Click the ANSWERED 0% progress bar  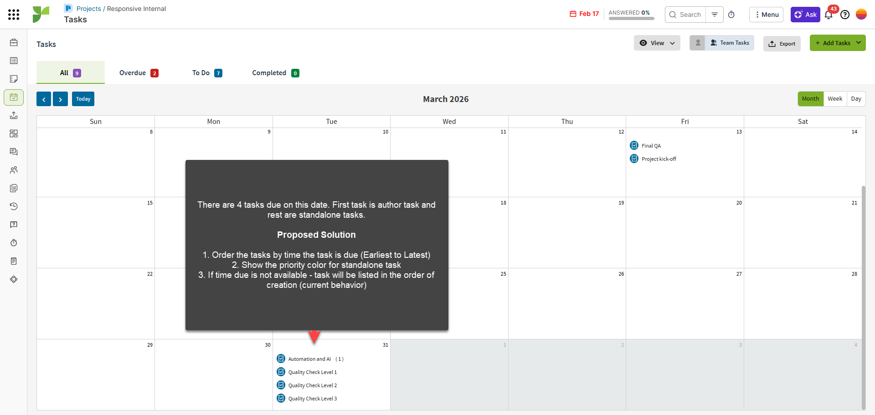coord(631,19)
